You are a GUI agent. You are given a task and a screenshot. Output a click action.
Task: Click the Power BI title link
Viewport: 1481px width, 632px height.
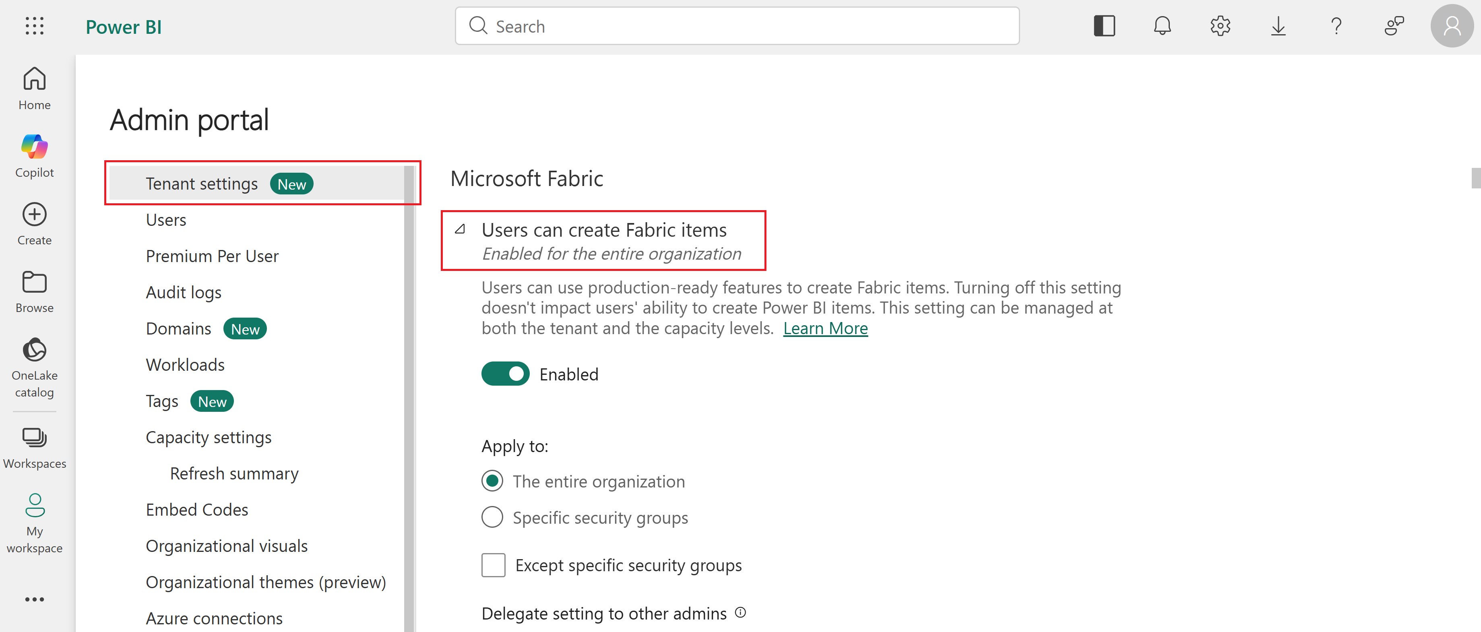[x=123, y=27]
